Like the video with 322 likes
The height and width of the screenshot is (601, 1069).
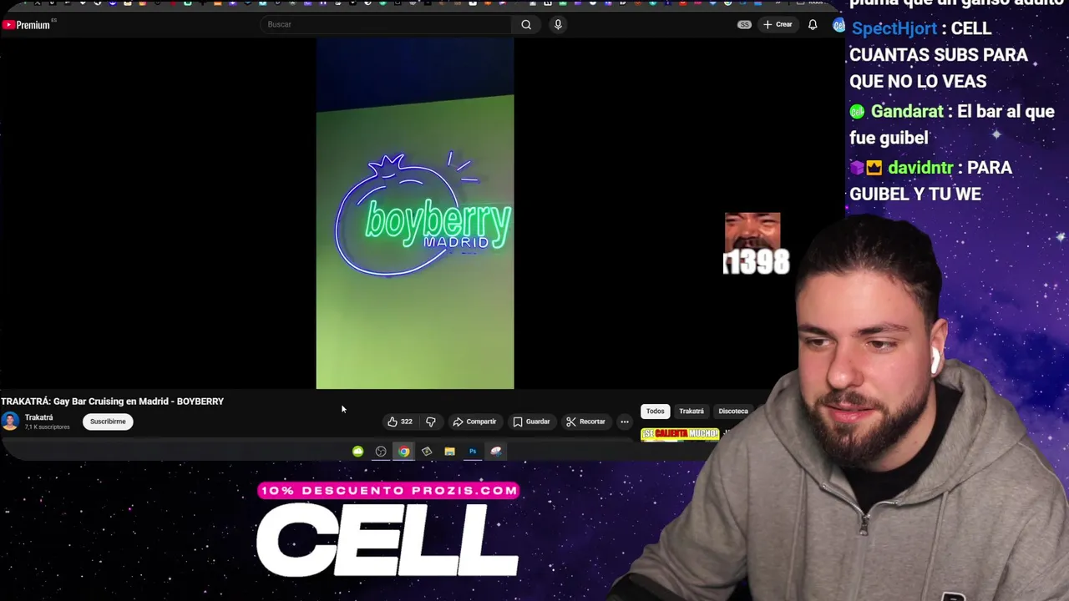(399, 422)
